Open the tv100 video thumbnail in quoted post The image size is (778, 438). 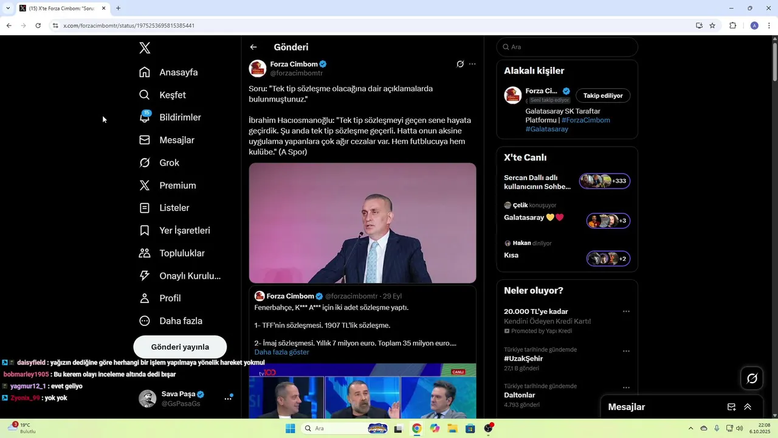coord(362,391)
